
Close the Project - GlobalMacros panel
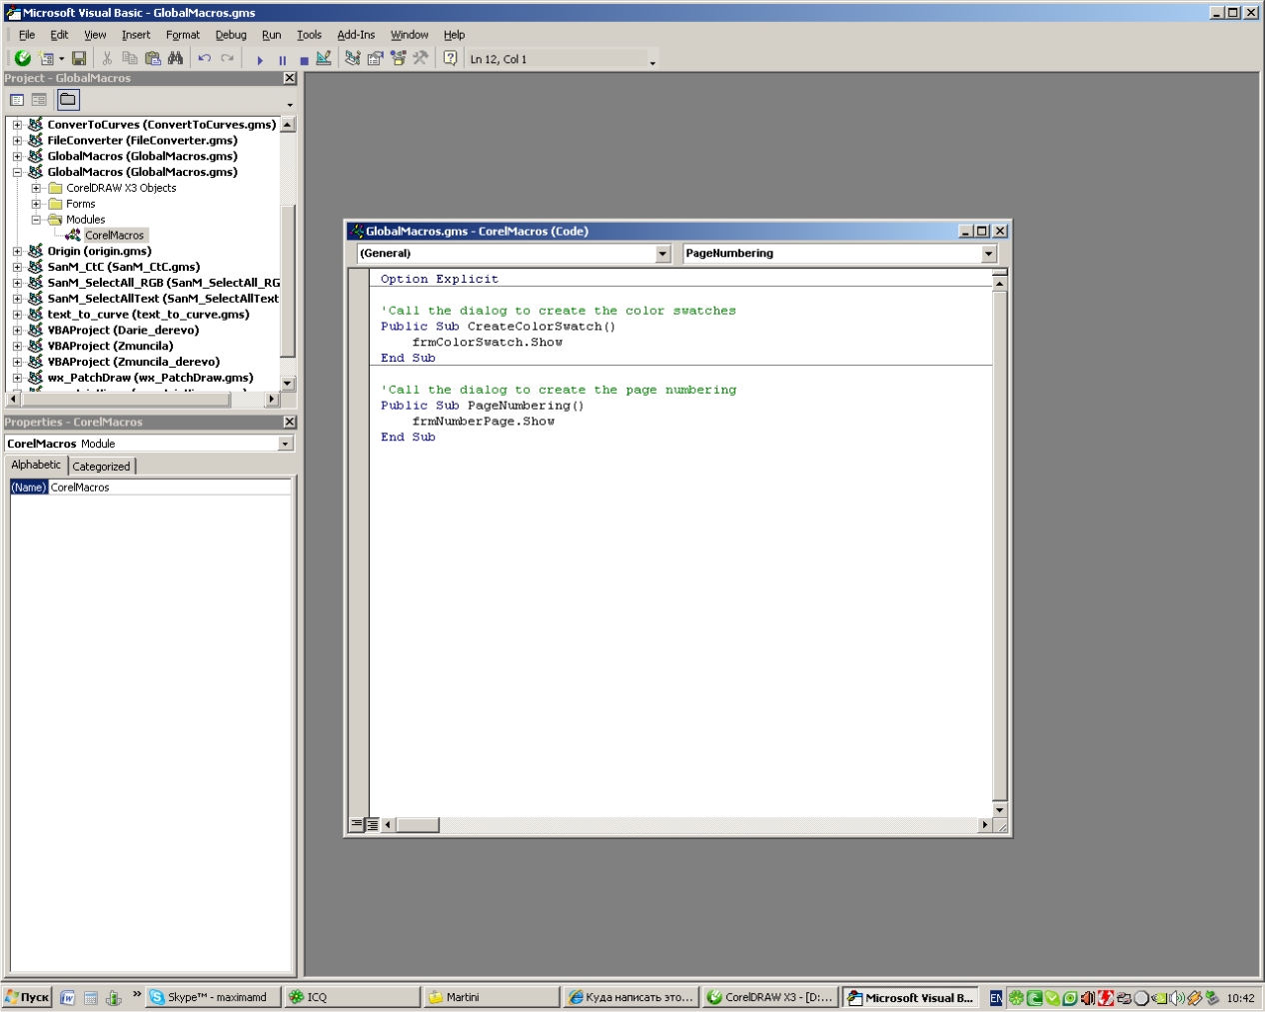(290, 78)
